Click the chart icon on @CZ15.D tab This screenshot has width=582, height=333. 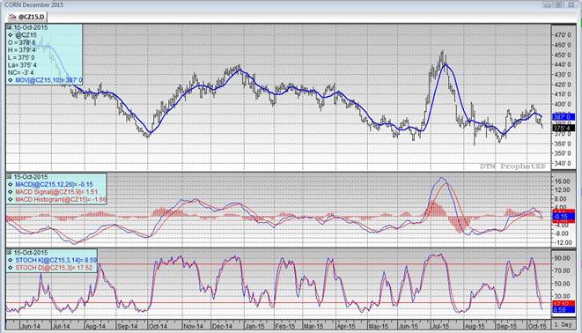tap(12, 17)
